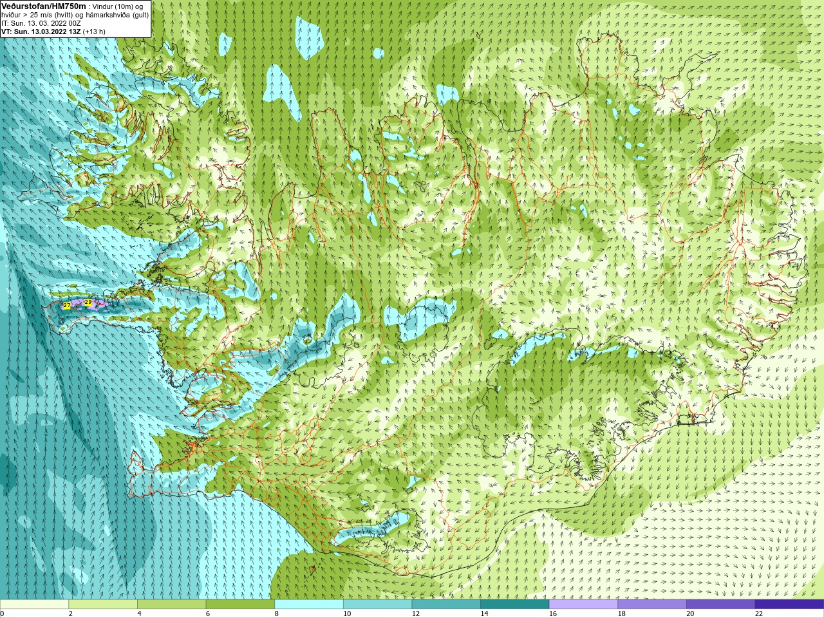
Task: Click the legend scale label 18
Action: 622,613
